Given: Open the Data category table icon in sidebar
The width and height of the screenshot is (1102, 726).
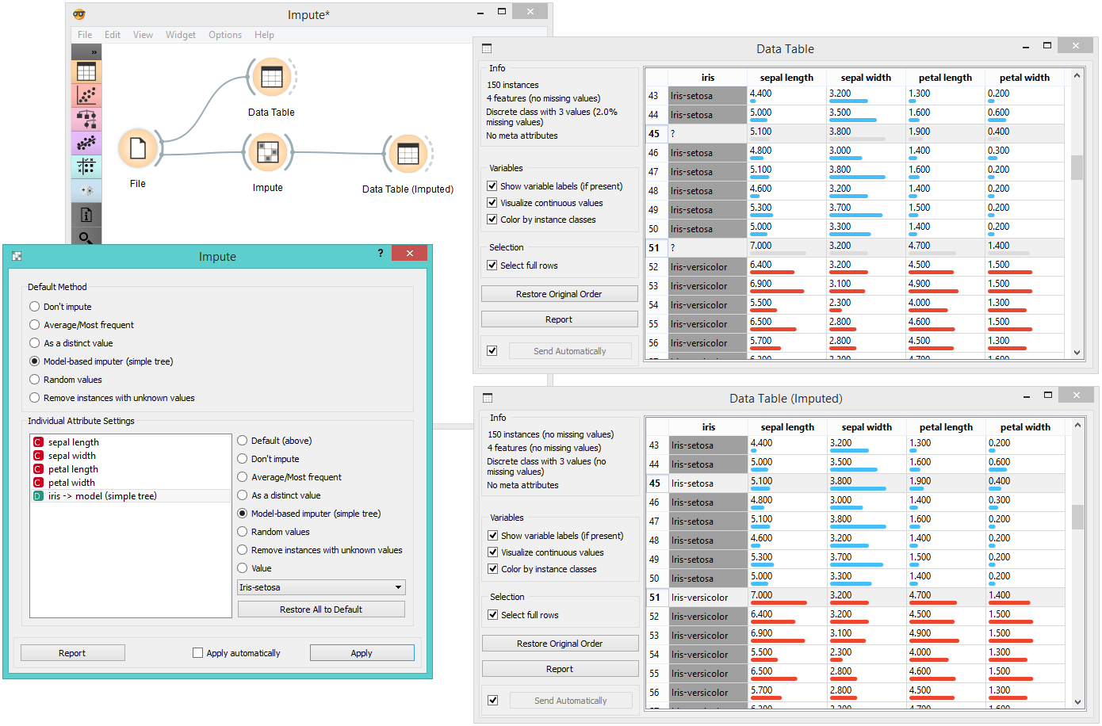Looking at the screenshot, I should [x=86, y=71].
